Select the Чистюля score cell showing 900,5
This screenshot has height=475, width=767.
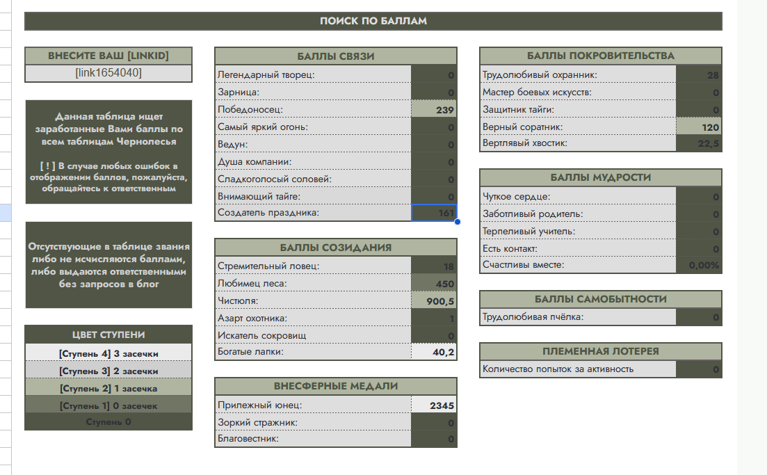[434, 301]
